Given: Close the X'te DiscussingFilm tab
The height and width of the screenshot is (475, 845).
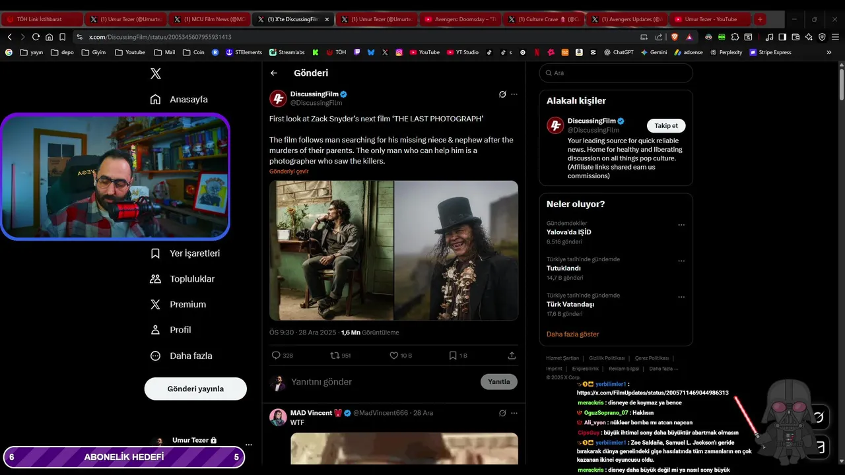Looking at the screenshot, I should pos(327,19).
